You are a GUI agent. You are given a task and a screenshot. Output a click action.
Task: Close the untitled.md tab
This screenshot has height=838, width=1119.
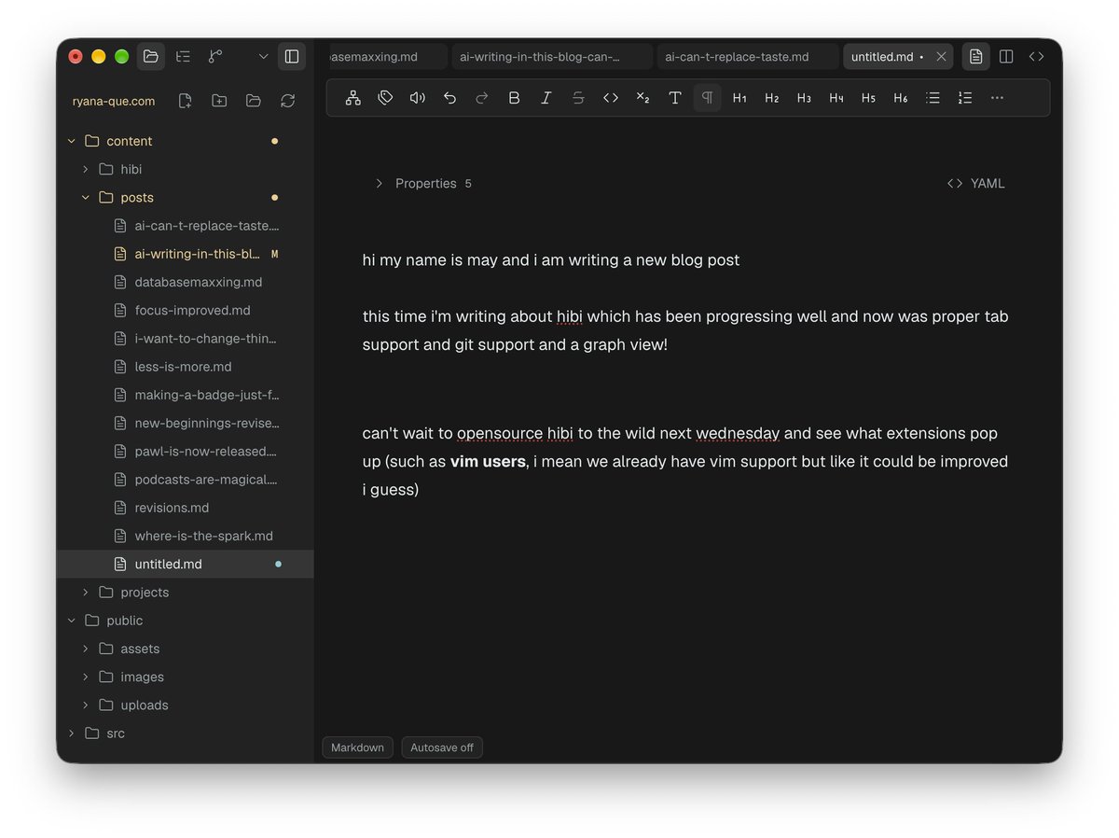pyautogui.click(x=941, y=57)
